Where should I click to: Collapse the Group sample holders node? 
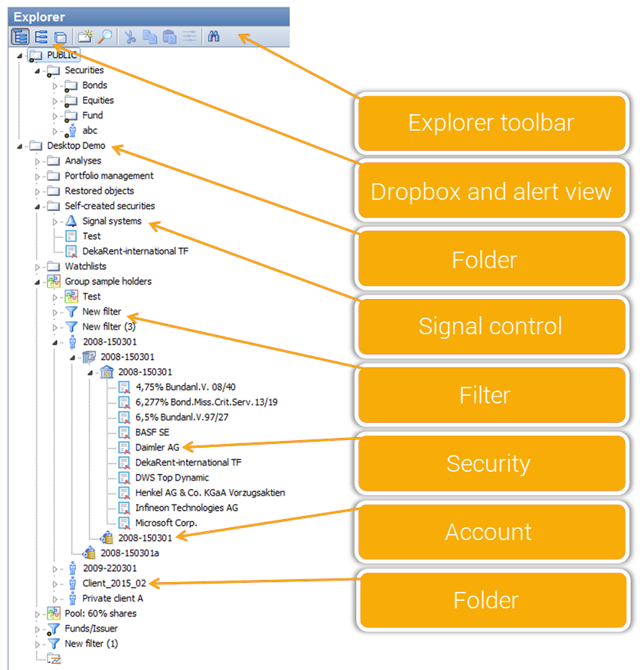pyautogui.click(x=37, y=282)
